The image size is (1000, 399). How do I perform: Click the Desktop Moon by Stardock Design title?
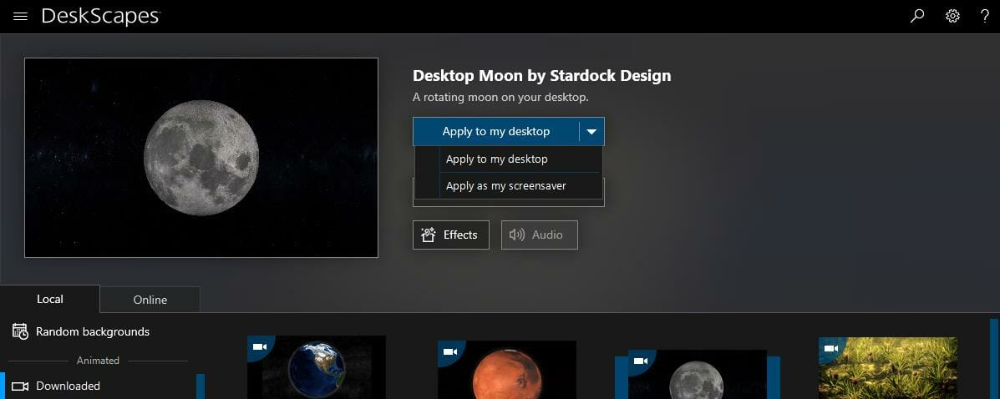click(541, 75)
